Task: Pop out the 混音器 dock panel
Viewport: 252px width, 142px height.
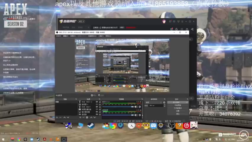Action: click(x=142, y=99)
